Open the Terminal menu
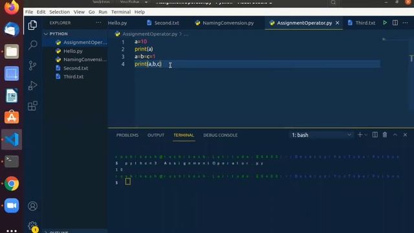Screen dimensions: 414x233 [121, 12]
